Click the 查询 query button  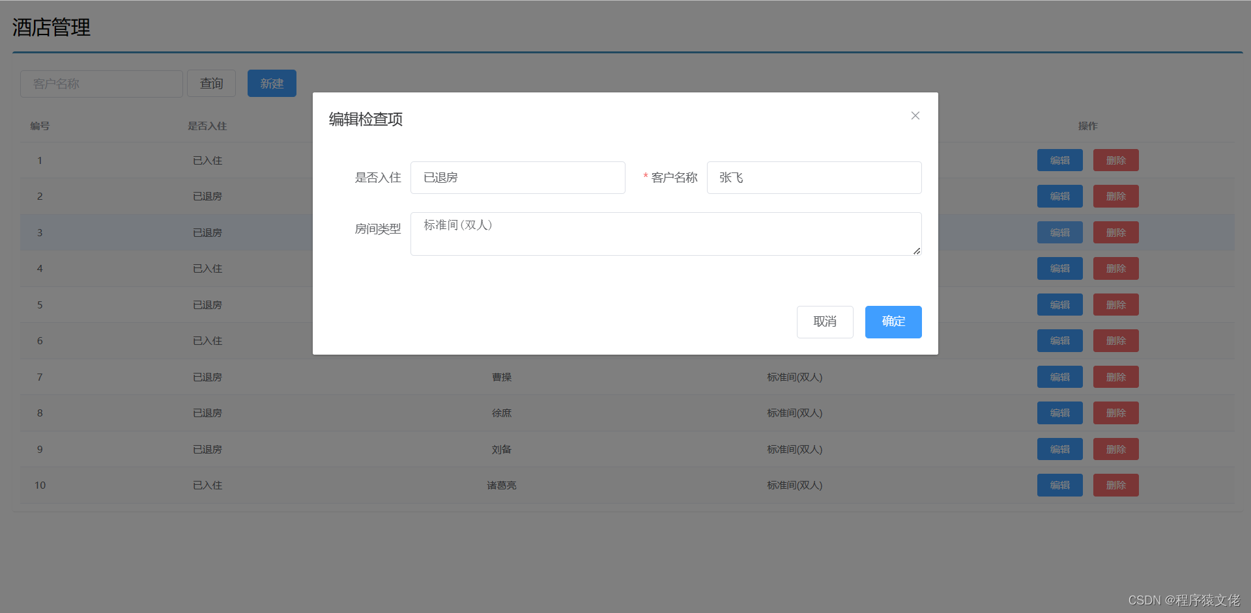(211, 83)
